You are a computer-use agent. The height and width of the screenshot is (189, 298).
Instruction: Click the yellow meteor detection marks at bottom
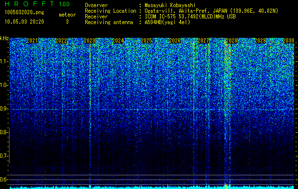click(227, 186)
